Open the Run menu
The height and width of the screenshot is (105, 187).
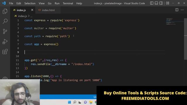(57, 3)
